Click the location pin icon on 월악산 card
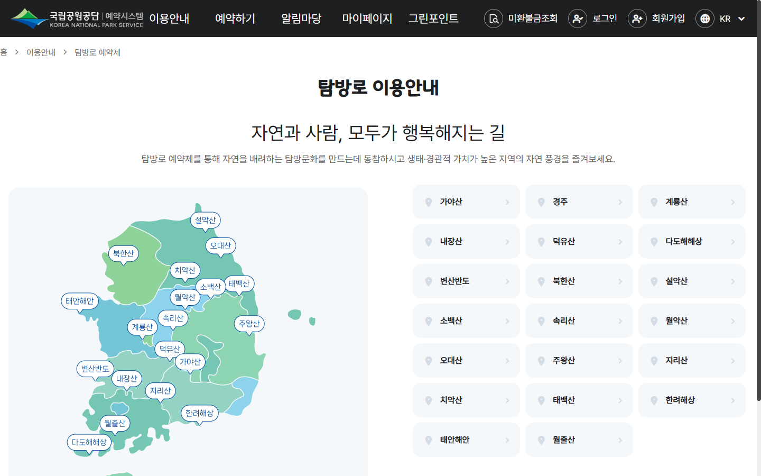Image resolution: width=761 pixels, height=476 pixels. (x=654, y=321)
